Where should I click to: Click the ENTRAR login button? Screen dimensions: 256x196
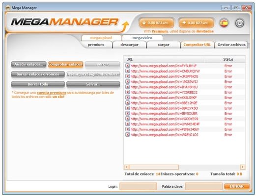click(x=237, y=186)
